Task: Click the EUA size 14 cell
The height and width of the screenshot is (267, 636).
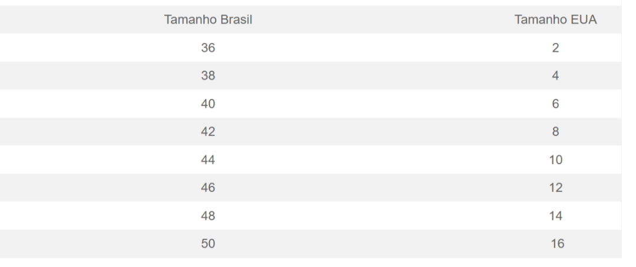Action: click(556, 216)
